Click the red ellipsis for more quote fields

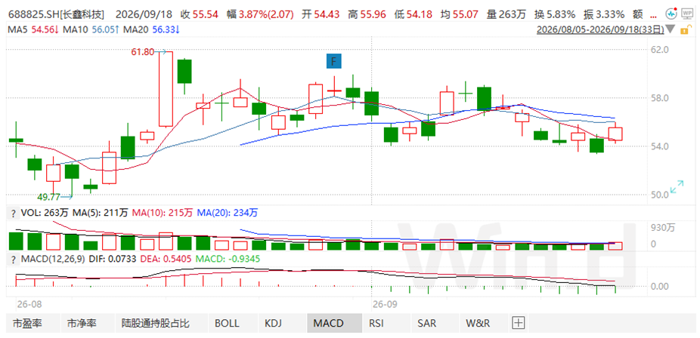tap(652, 16)
